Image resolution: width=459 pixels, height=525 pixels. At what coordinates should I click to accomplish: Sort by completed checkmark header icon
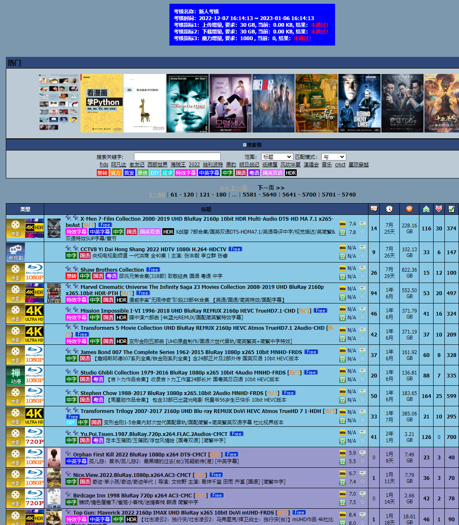(x=451, y=209)
